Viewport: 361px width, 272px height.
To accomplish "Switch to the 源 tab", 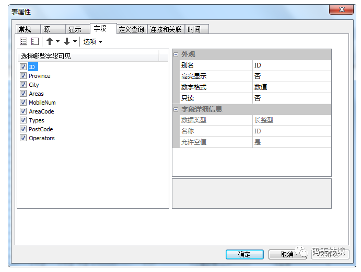I will click(53, 29).
